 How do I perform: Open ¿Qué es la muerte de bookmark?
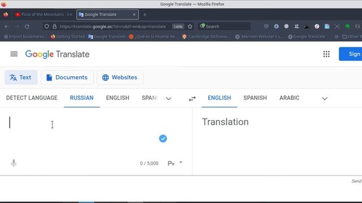click(x=153, y=37)
